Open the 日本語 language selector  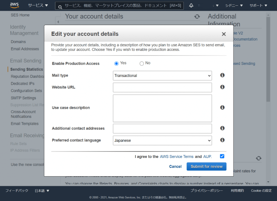(42, 190)
